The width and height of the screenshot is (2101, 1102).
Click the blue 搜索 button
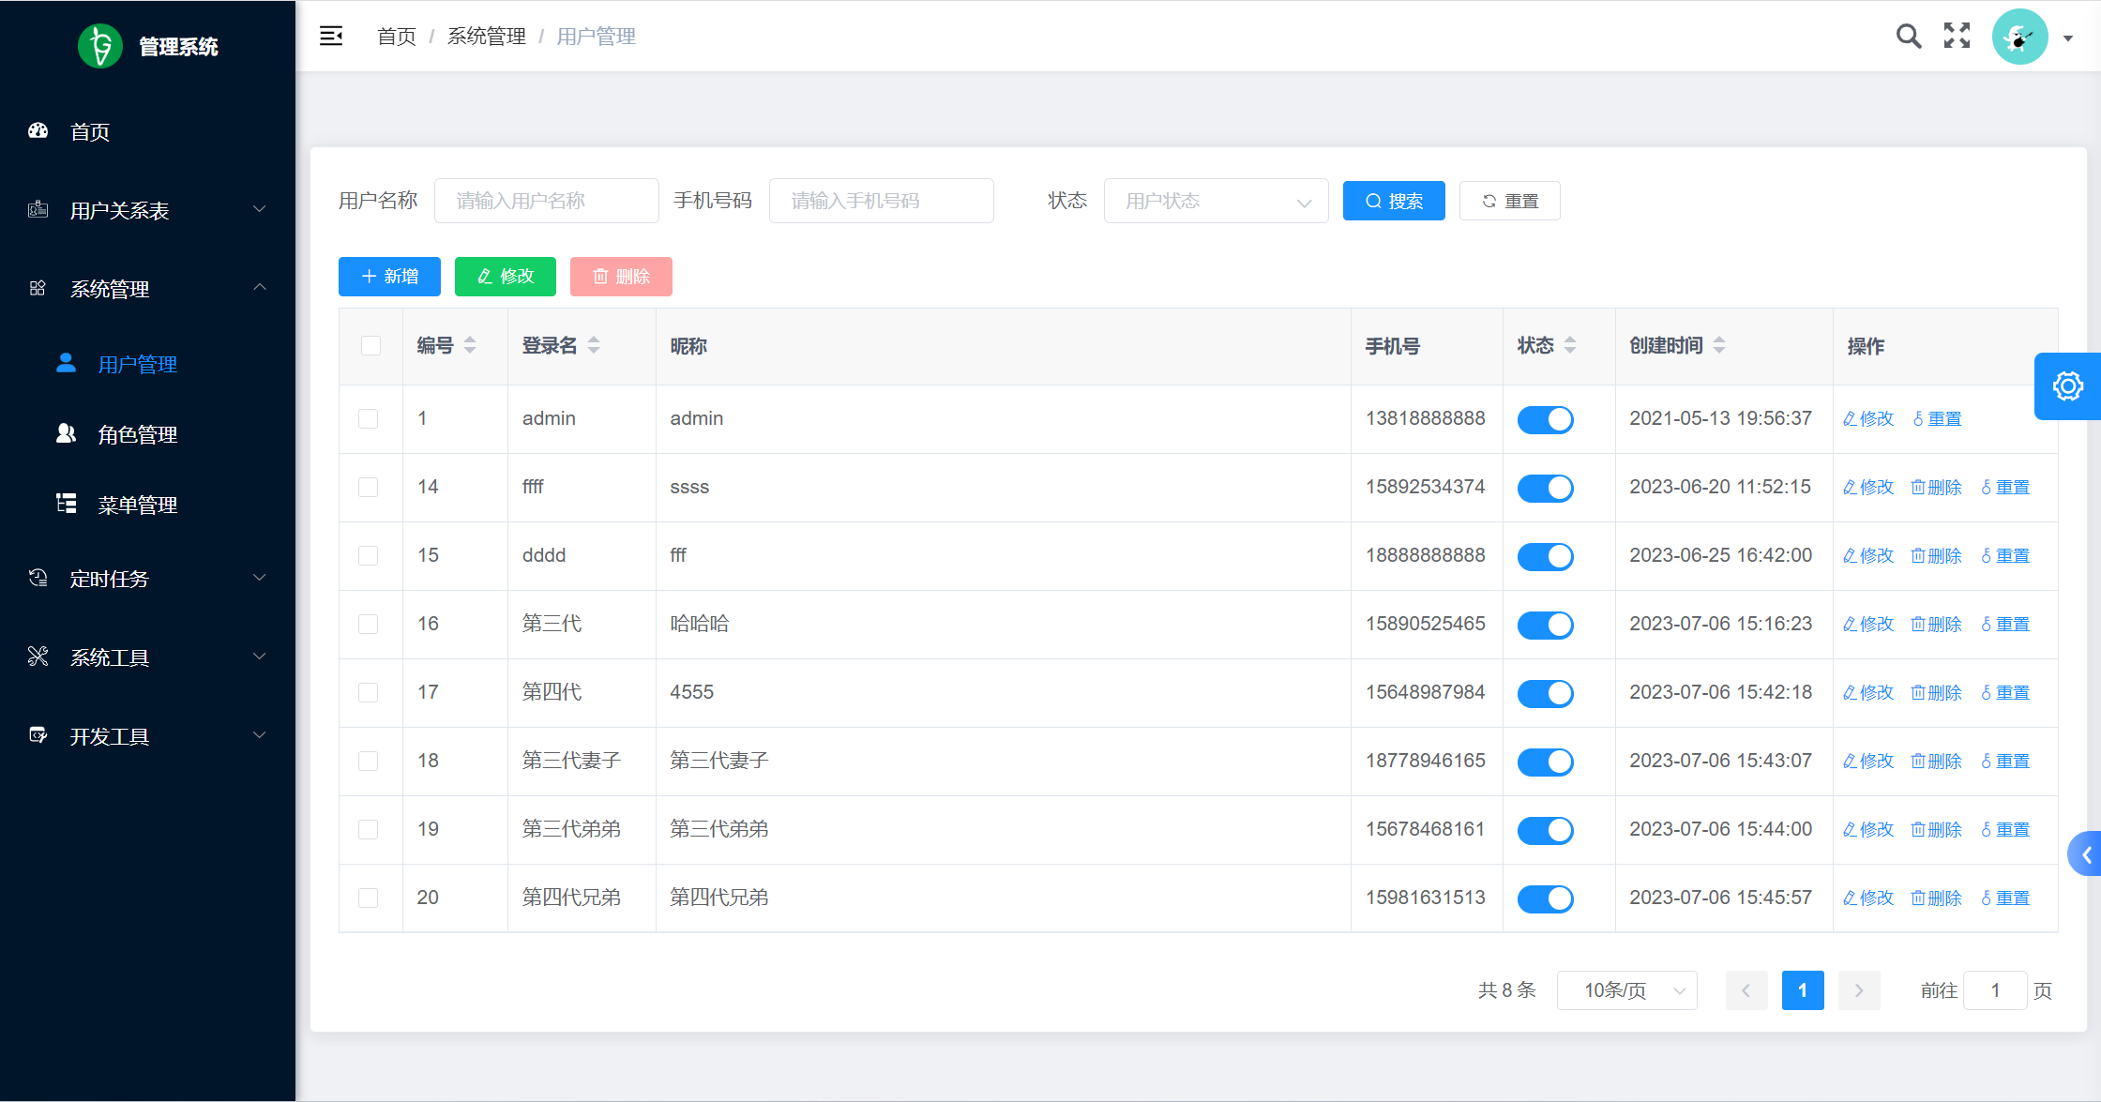coord(1394,202)
